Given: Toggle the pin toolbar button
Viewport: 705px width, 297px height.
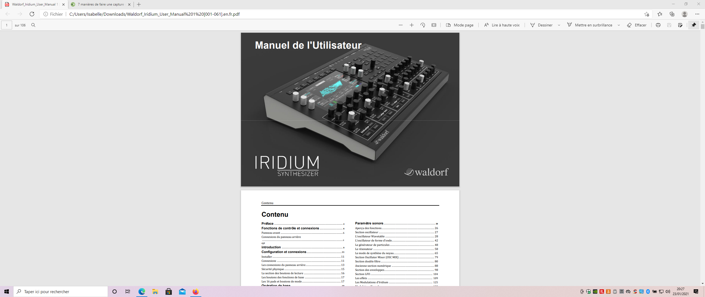Looking at the screenshot, I should click(694, 25).
